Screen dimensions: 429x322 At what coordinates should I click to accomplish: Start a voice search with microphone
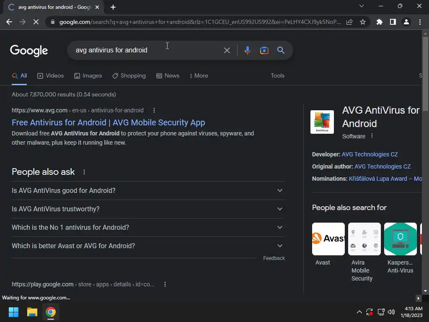tap(247, 50)
